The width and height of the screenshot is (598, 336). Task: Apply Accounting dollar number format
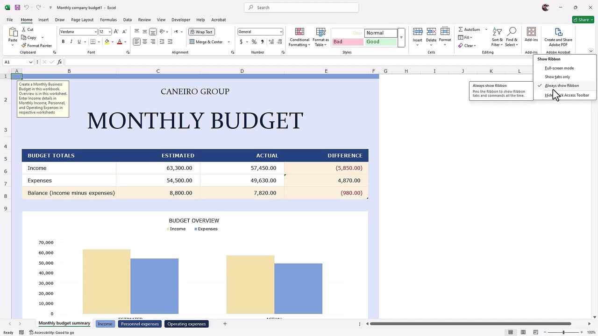(x=241, y=42)
